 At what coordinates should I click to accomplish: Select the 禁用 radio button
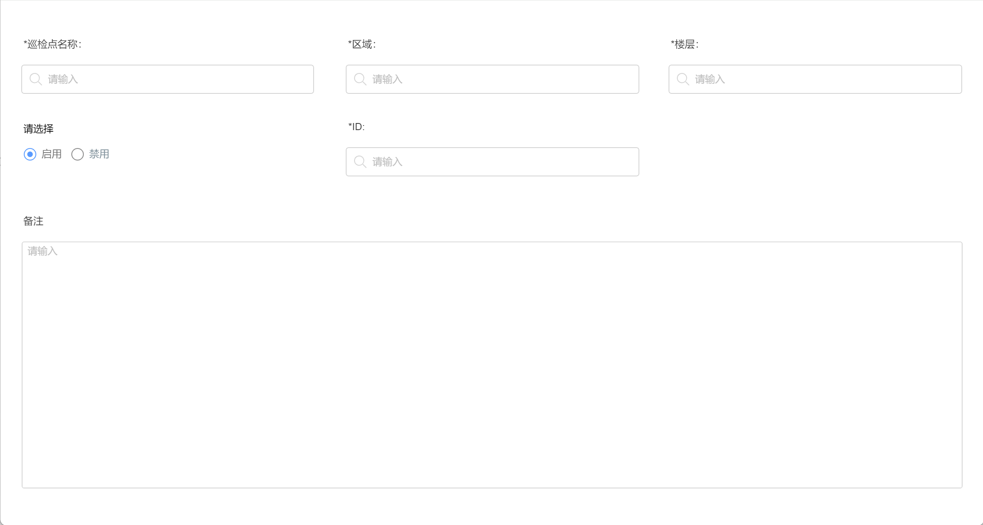point(78,154)
